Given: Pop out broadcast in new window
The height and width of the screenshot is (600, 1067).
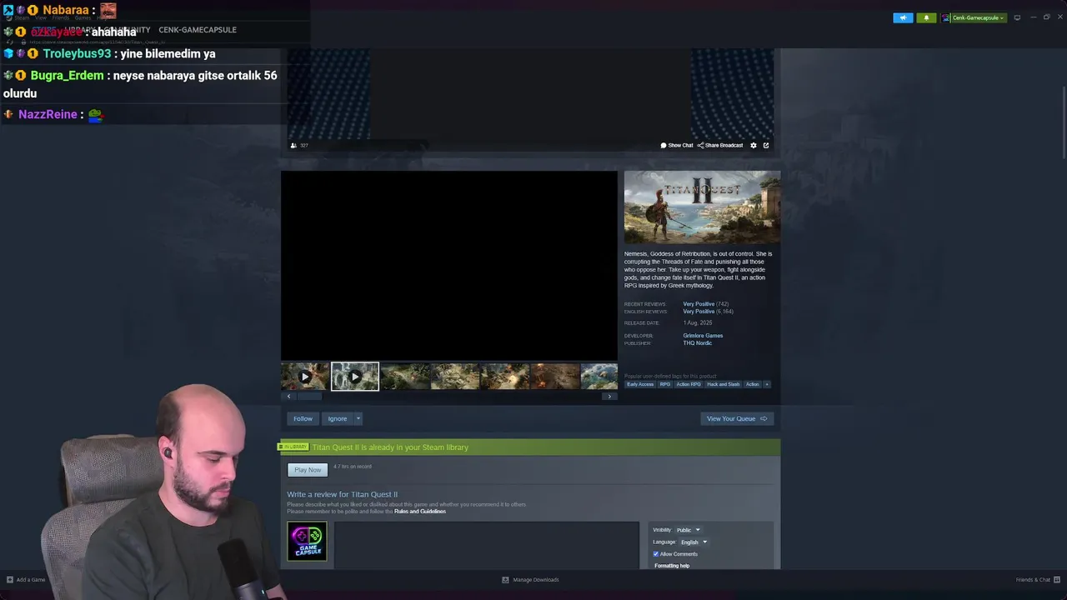Looking at the screenshot, I should 766,145.
